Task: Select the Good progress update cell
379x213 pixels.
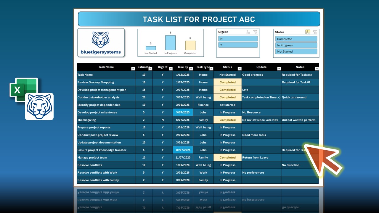Action: (261, 75)
